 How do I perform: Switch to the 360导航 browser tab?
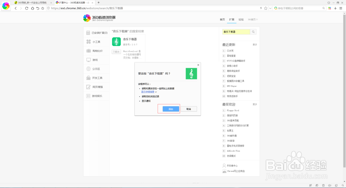33,3
